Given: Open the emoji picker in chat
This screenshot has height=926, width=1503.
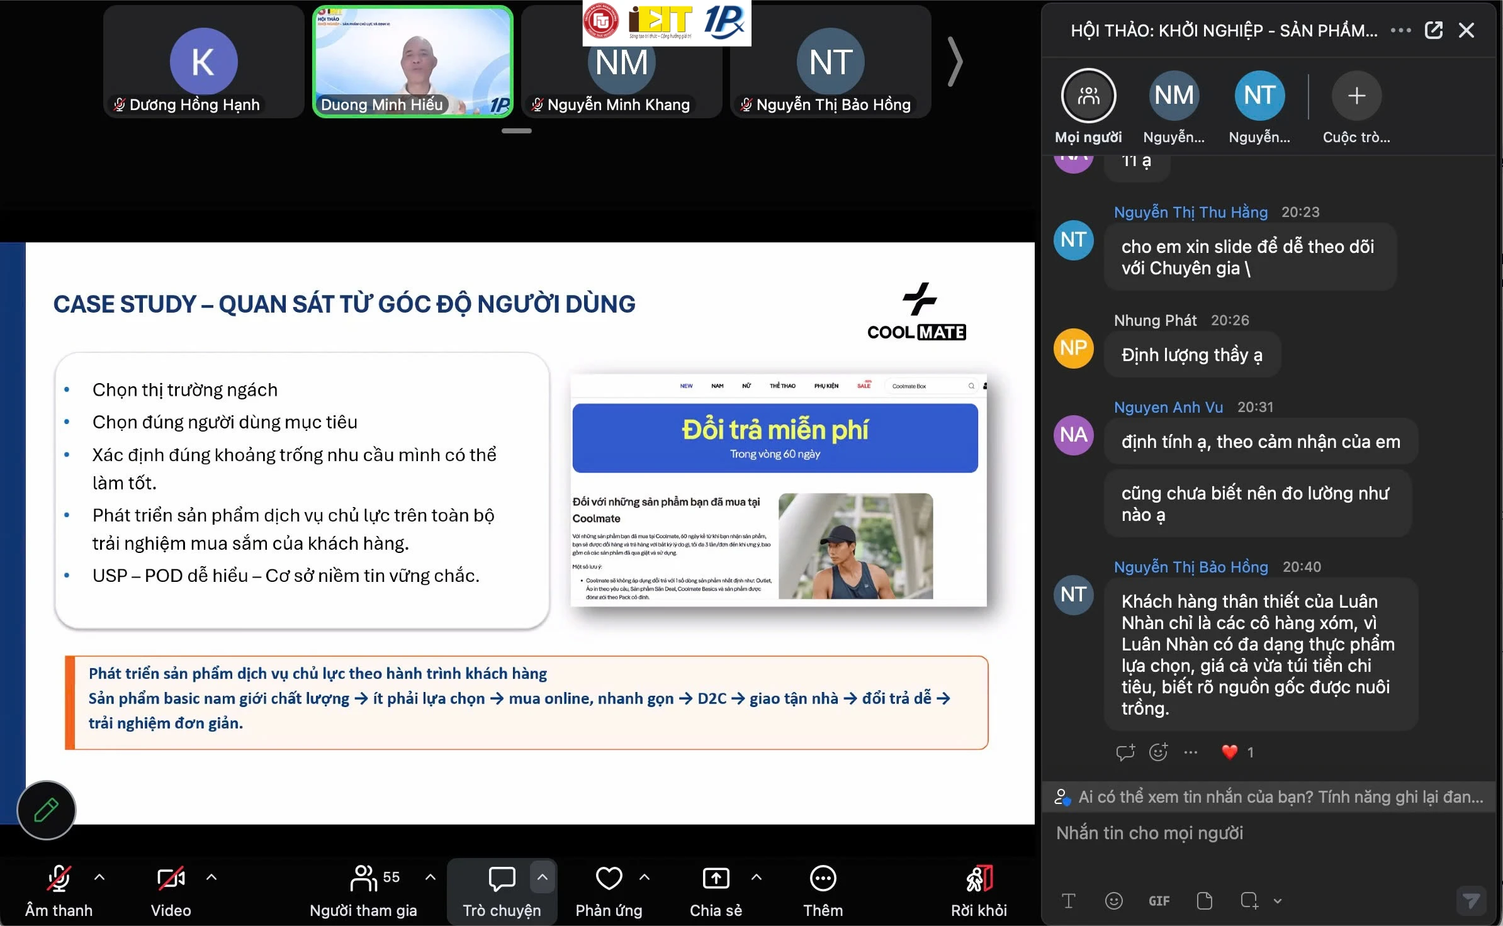Looking at the screenshot, I should (1113, 901).
